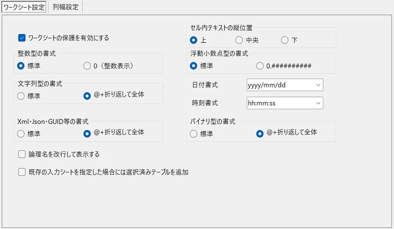Image resolution: width=394 pixels, height=229 pixels.
Task: Uncheck ワークシートの保護を有効にする checkbox
Action: pyautogui.click(x=22, y=38)
